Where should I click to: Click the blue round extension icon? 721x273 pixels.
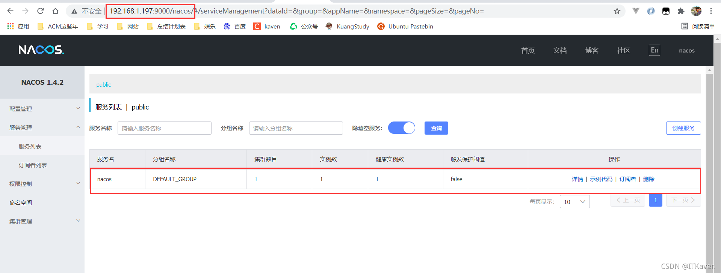(651, 11)
